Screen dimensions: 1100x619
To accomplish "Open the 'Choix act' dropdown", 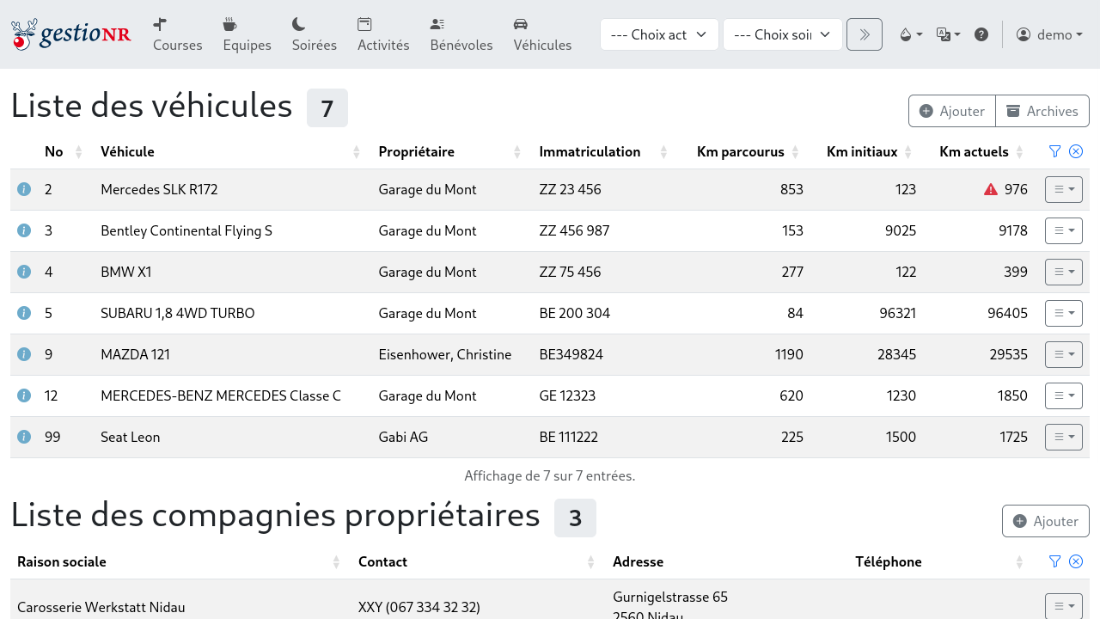I will [x=659, y=34].
